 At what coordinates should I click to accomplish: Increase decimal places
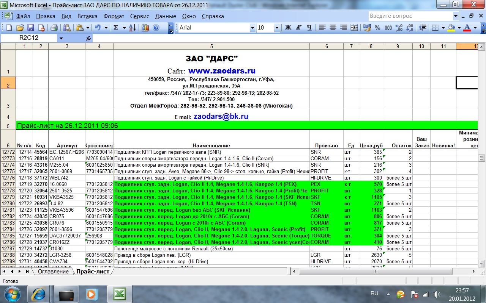[399, 28]
